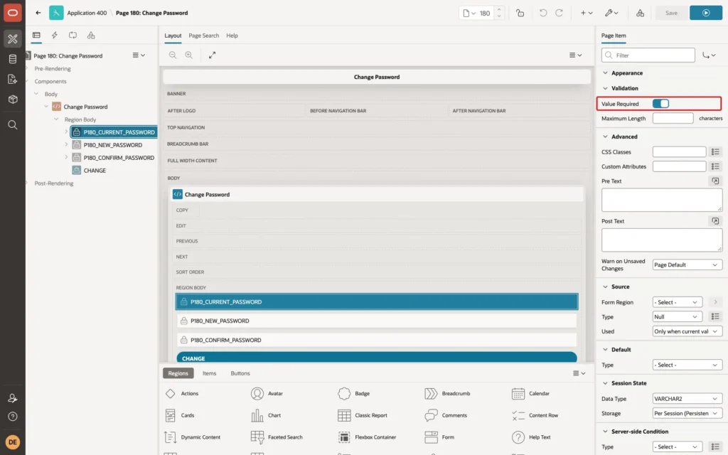Zoom in the layout view
The height and width of the screenshot is (455, 728).
coord(189,55)
